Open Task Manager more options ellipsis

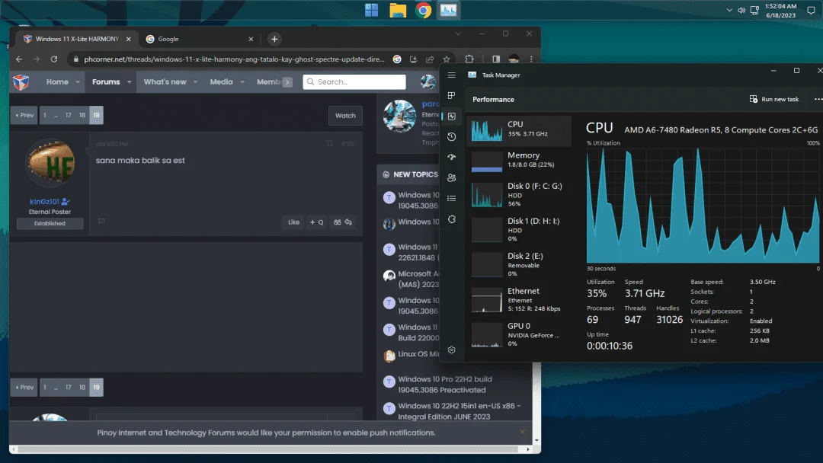pyautogui.click(x=818, y=99)
